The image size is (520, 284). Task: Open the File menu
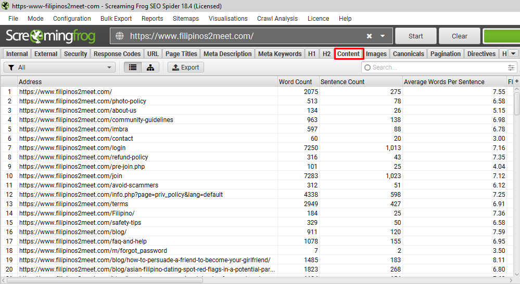click(x=13, y=19)
